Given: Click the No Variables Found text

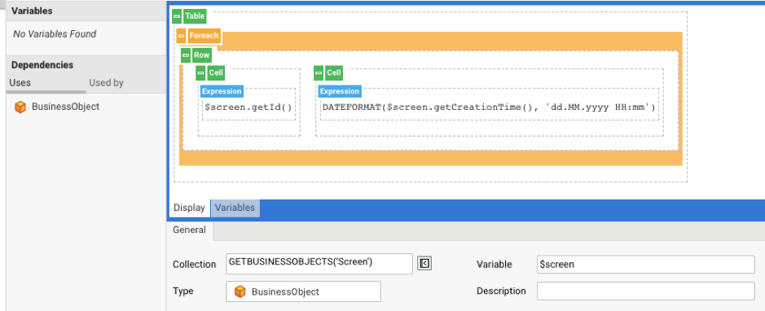Looking at the screenshot, I should [x=55, y=34].
